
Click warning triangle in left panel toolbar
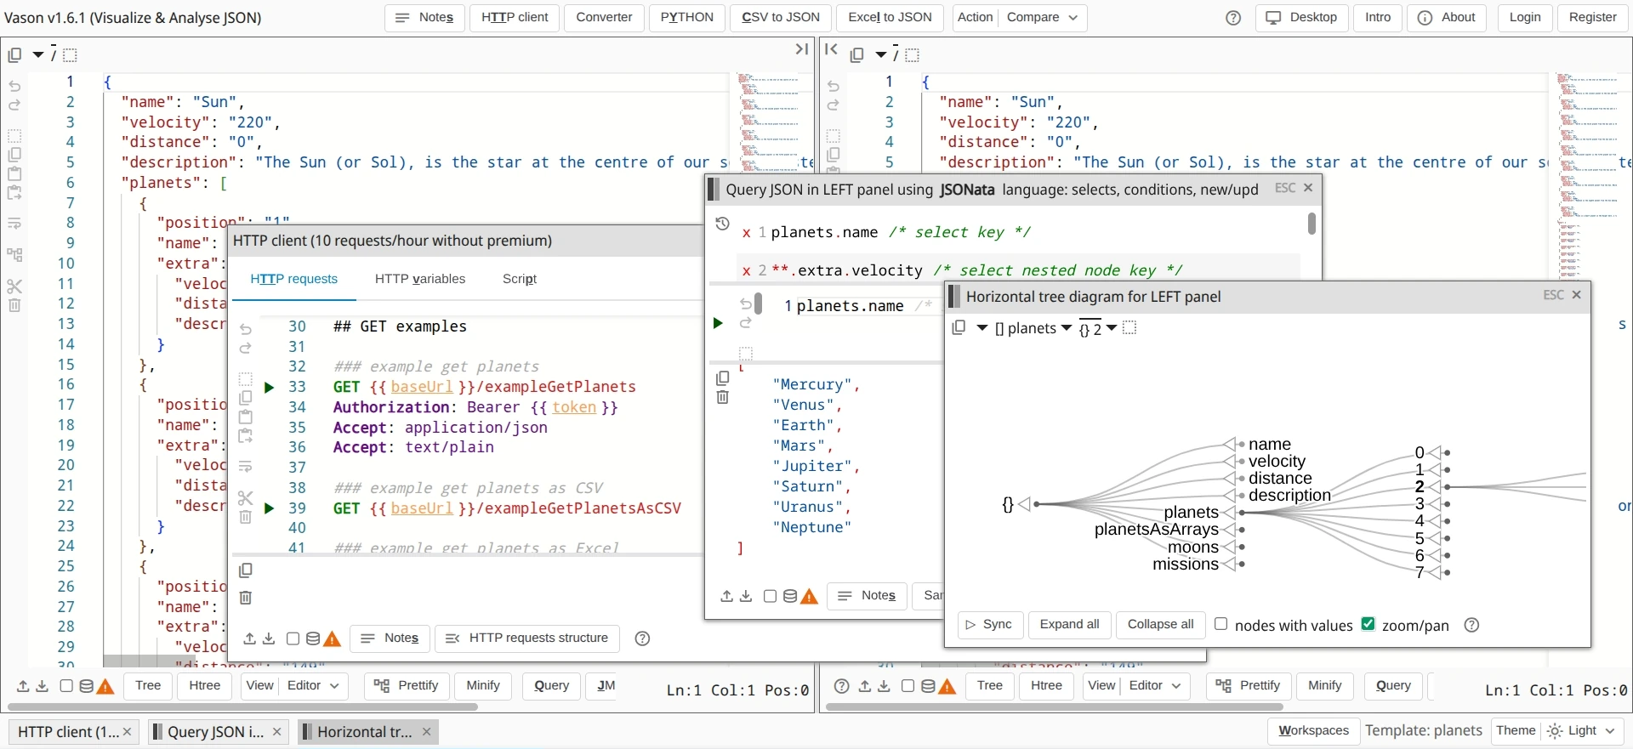pos(105,686)
